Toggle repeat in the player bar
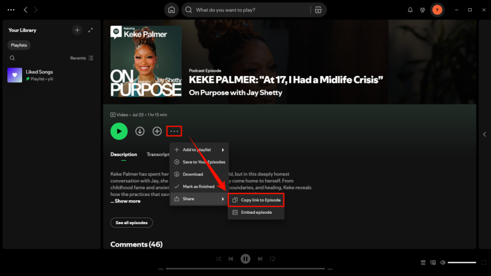 272,259
